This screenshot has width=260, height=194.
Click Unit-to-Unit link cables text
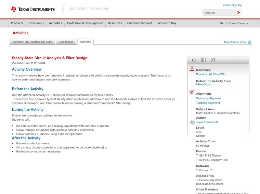pos(210,184)
